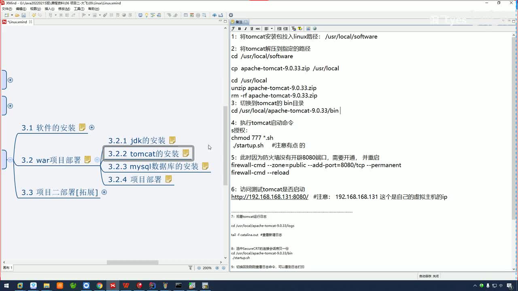The height and width of the screenshot is (291, 518).
Task: Open notes icon on 3.2.3 mysql数据库的安装
Action: click(205, 166)
